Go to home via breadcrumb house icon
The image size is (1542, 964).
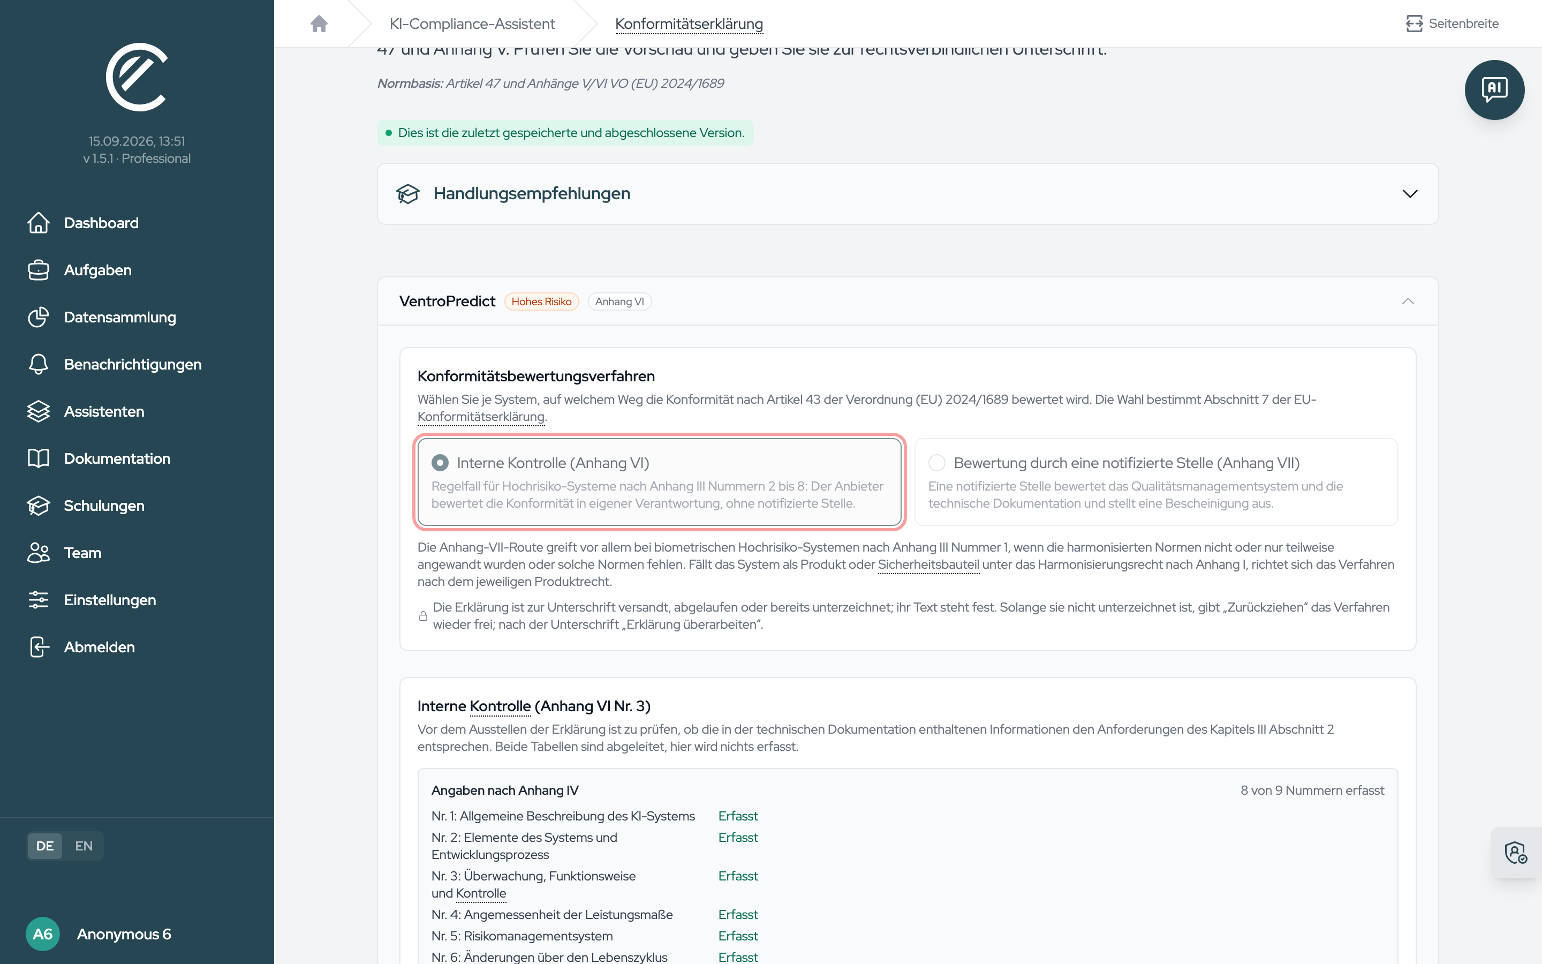click(x=319, y=24)
